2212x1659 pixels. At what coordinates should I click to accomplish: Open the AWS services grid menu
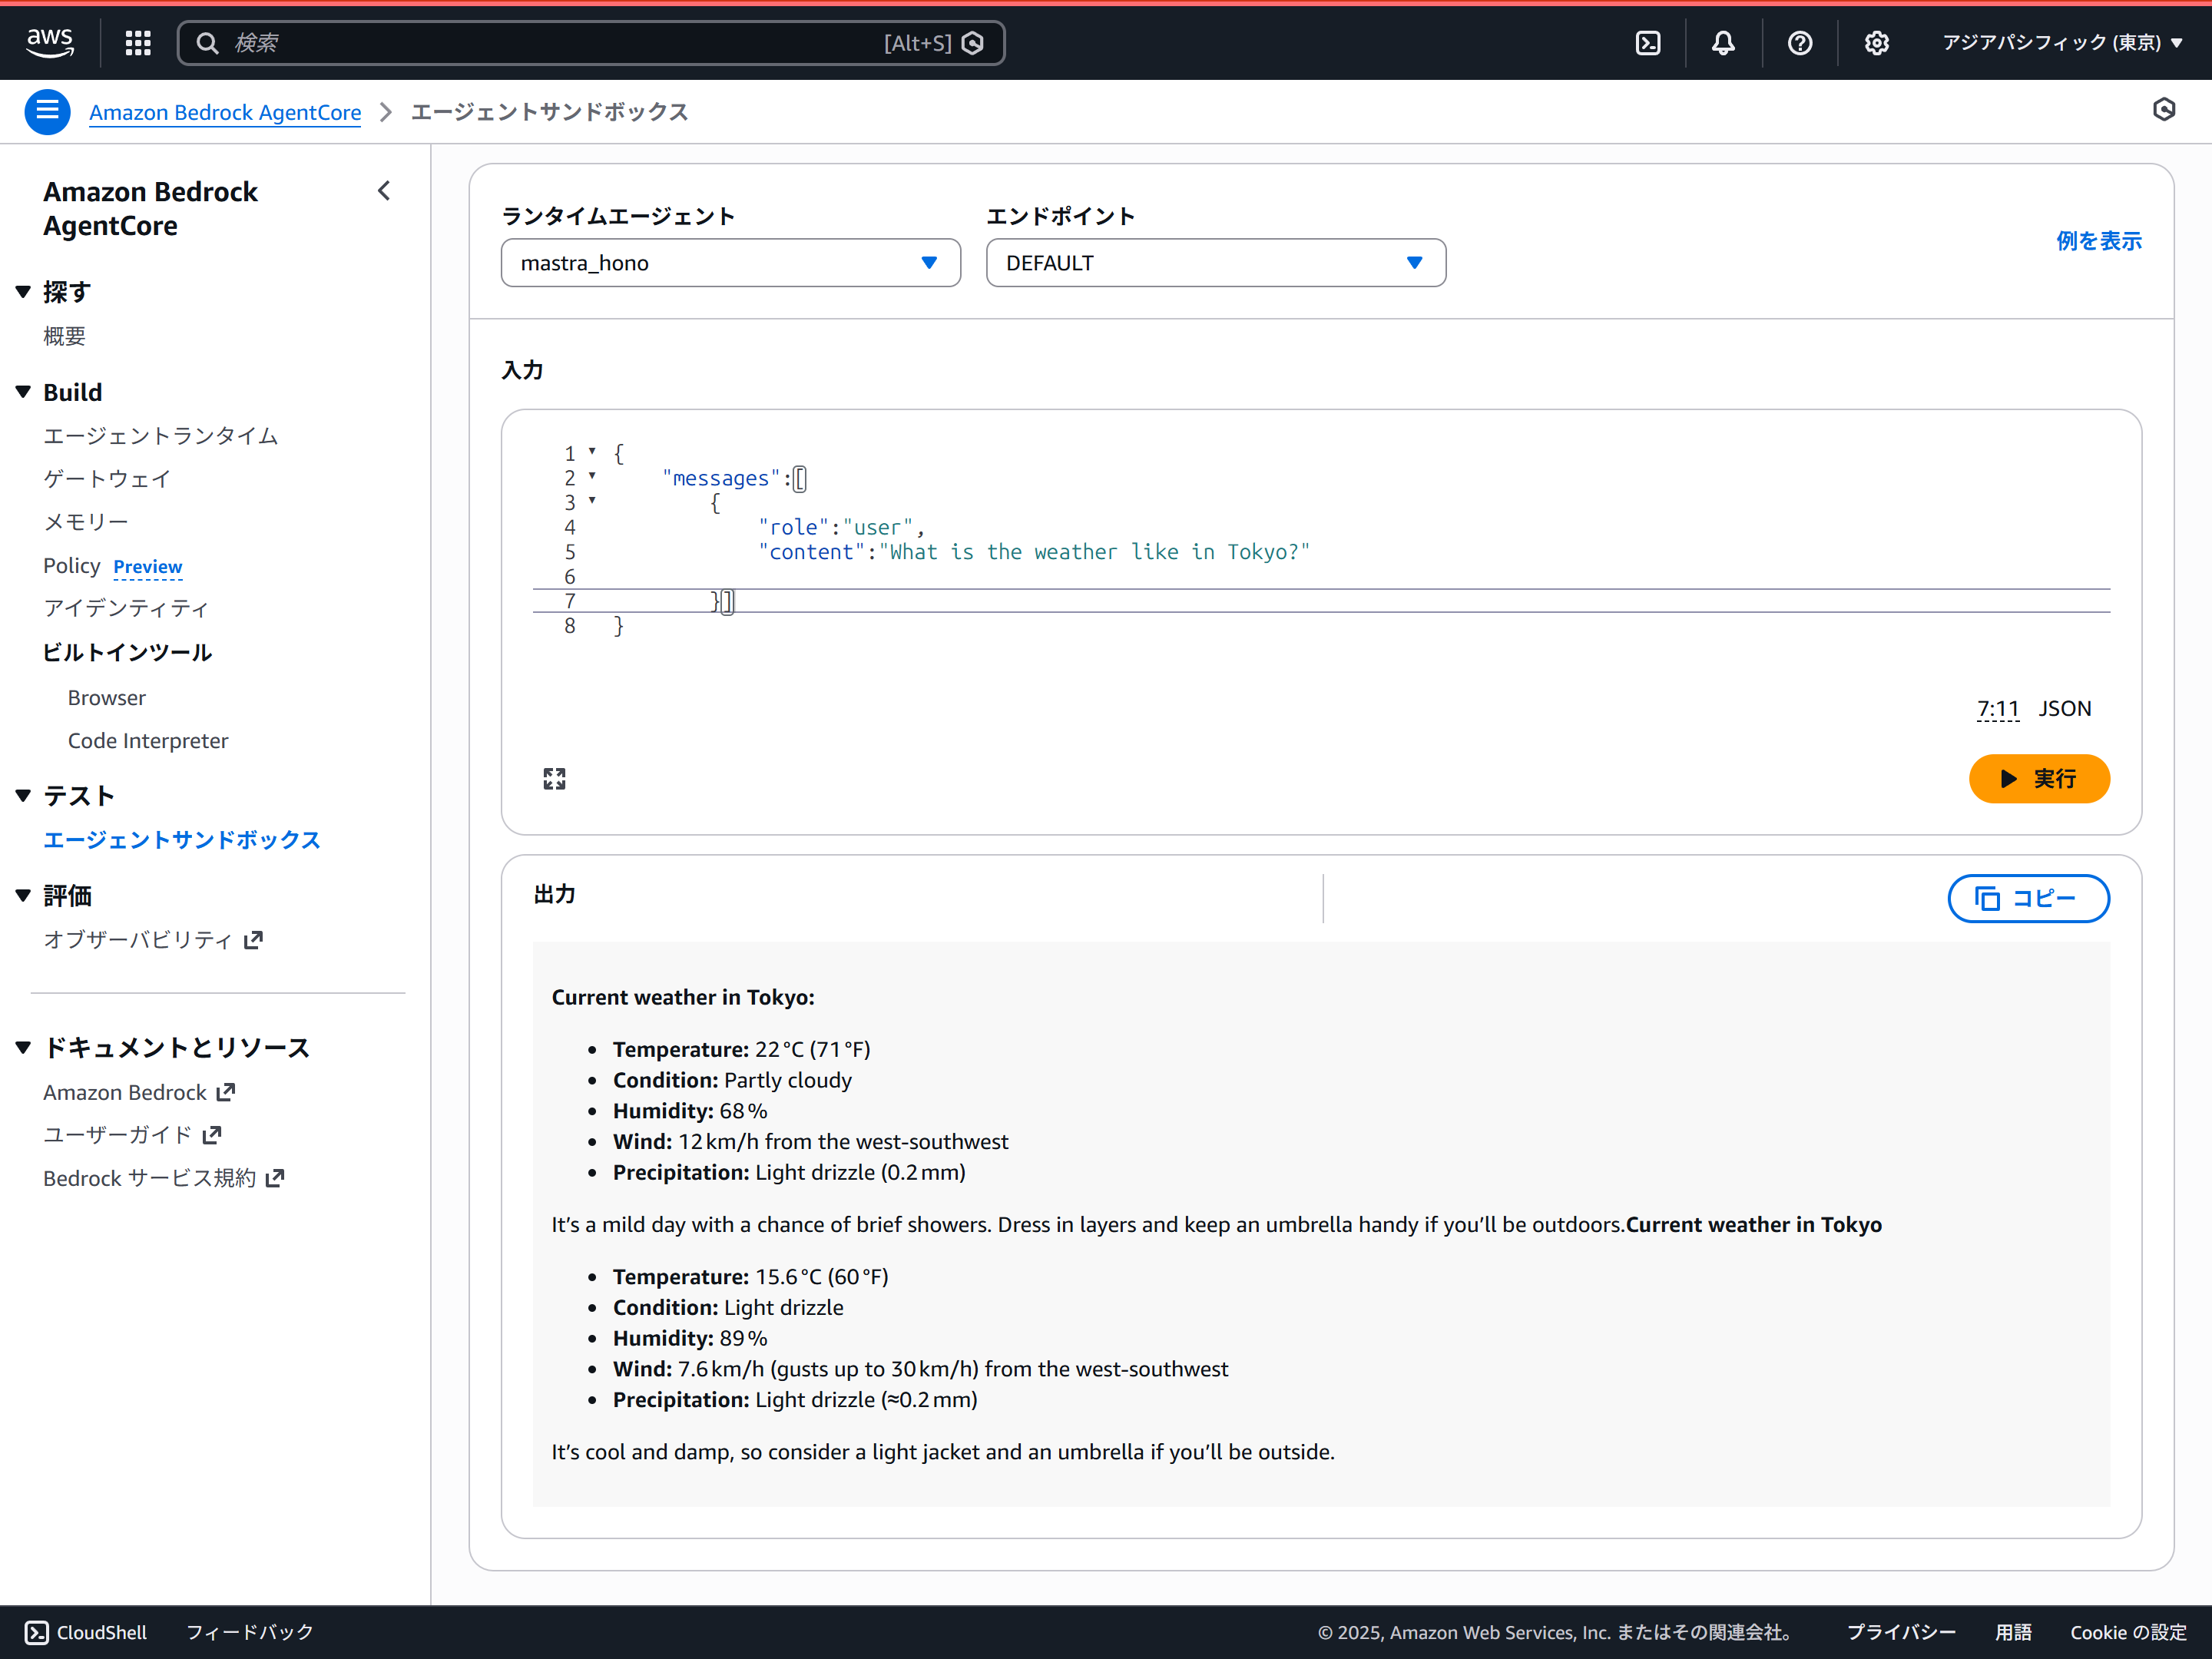tap(138, 42)
